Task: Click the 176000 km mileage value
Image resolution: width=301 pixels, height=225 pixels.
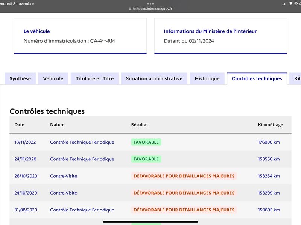Action: point(269,142)
